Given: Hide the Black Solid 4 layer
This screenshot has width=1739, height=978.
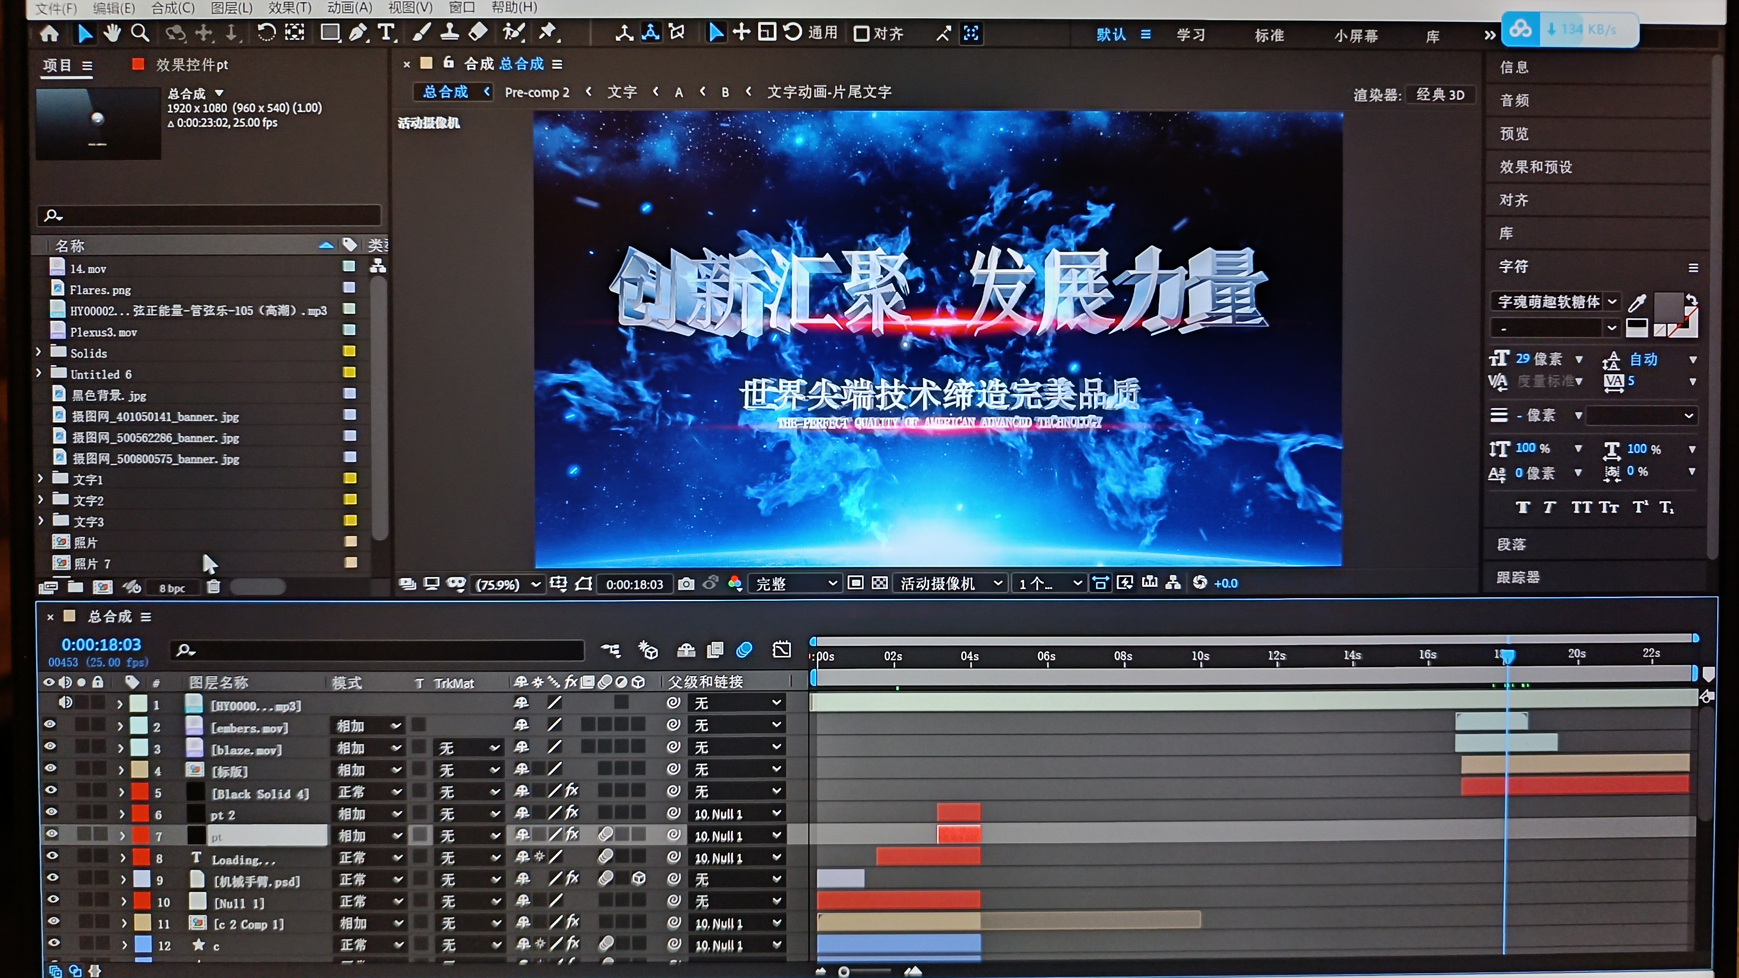Looking at the screenshot, I should pos(50,790).
